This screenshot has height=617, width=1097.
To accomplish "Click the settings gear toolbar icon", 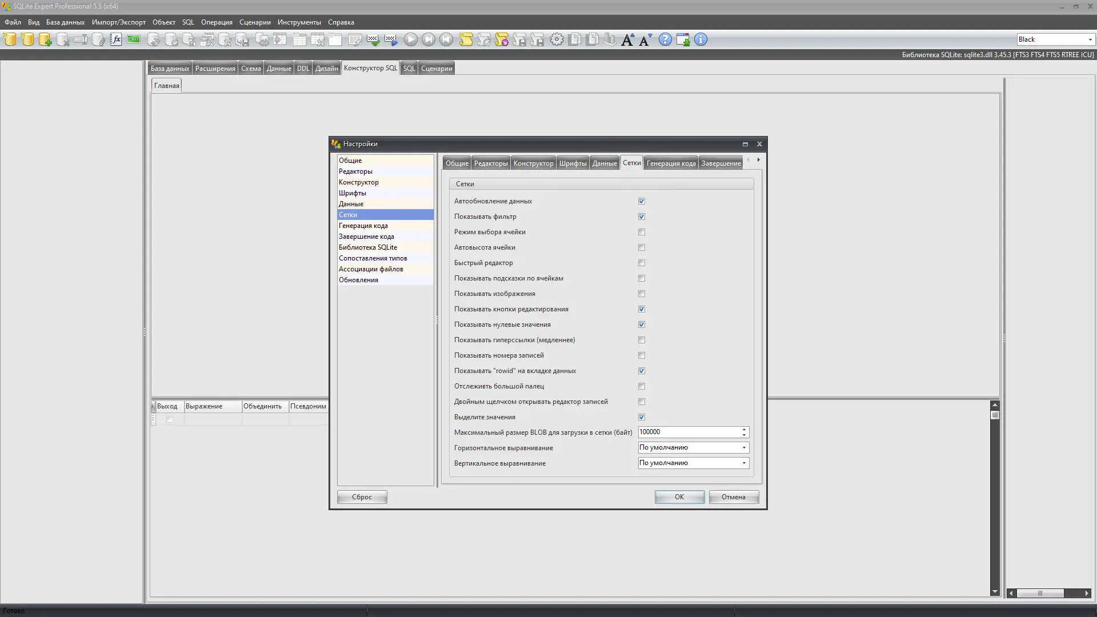I will point(556,39).
